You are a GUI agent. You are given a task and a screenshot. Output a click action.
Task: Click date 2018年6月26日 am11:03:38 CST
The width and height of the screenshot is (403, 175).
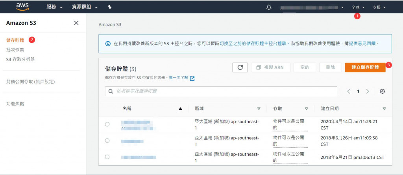[349, 140]
